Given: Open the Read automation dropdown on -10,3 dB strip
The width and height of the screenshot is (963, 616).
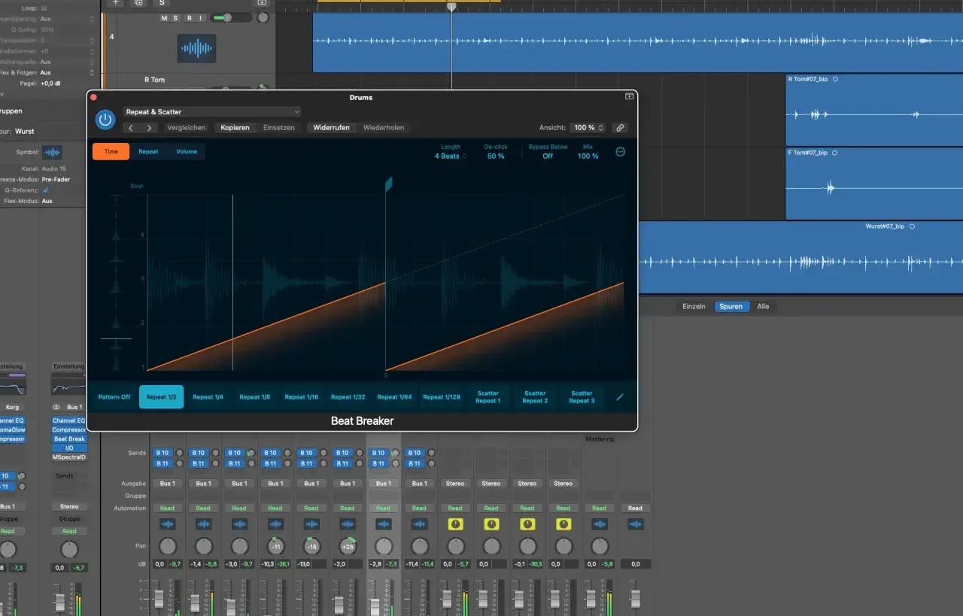Looking at the screenshot, I should (x=275, y=508).
